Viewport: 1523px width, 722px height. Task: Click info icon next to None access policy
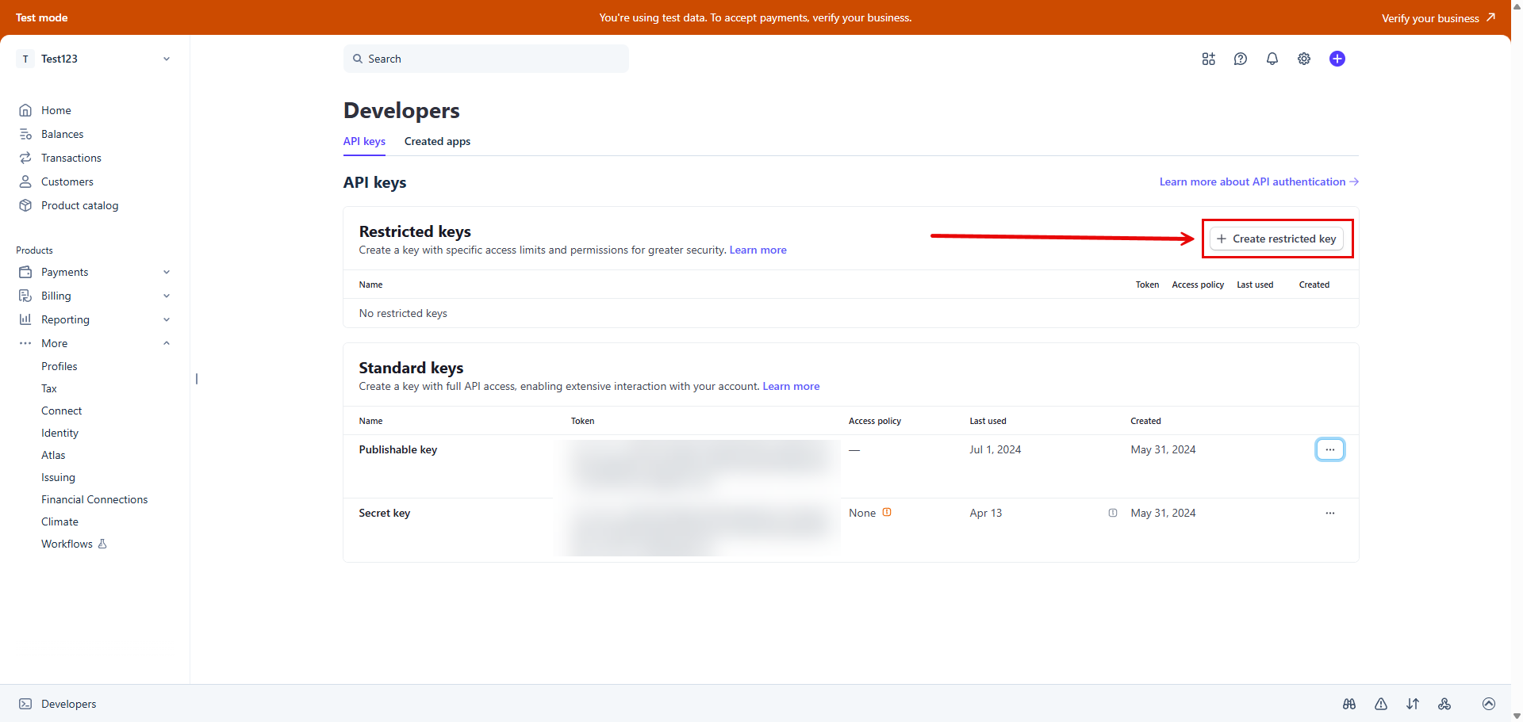coord(887,512)
